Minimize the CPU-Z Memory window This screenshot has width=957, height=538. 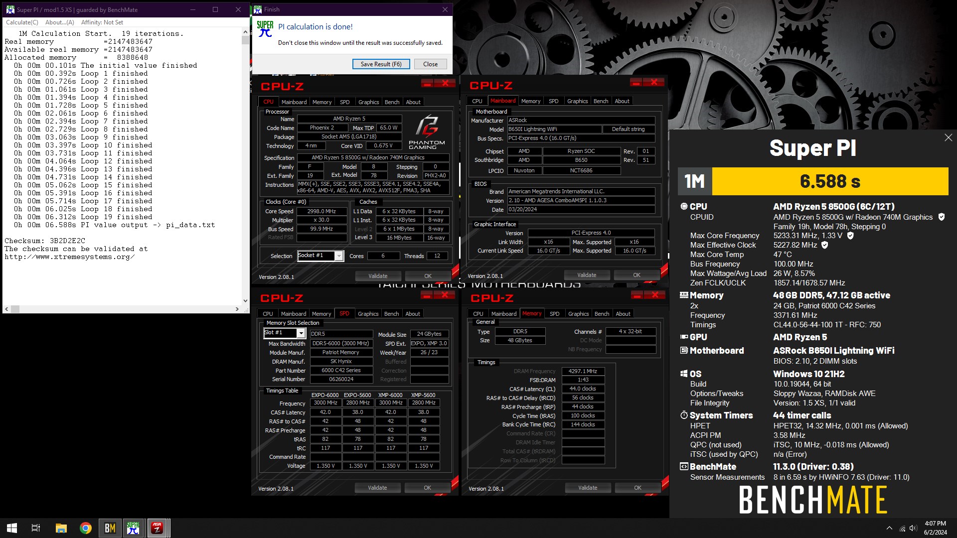(637, 295)
